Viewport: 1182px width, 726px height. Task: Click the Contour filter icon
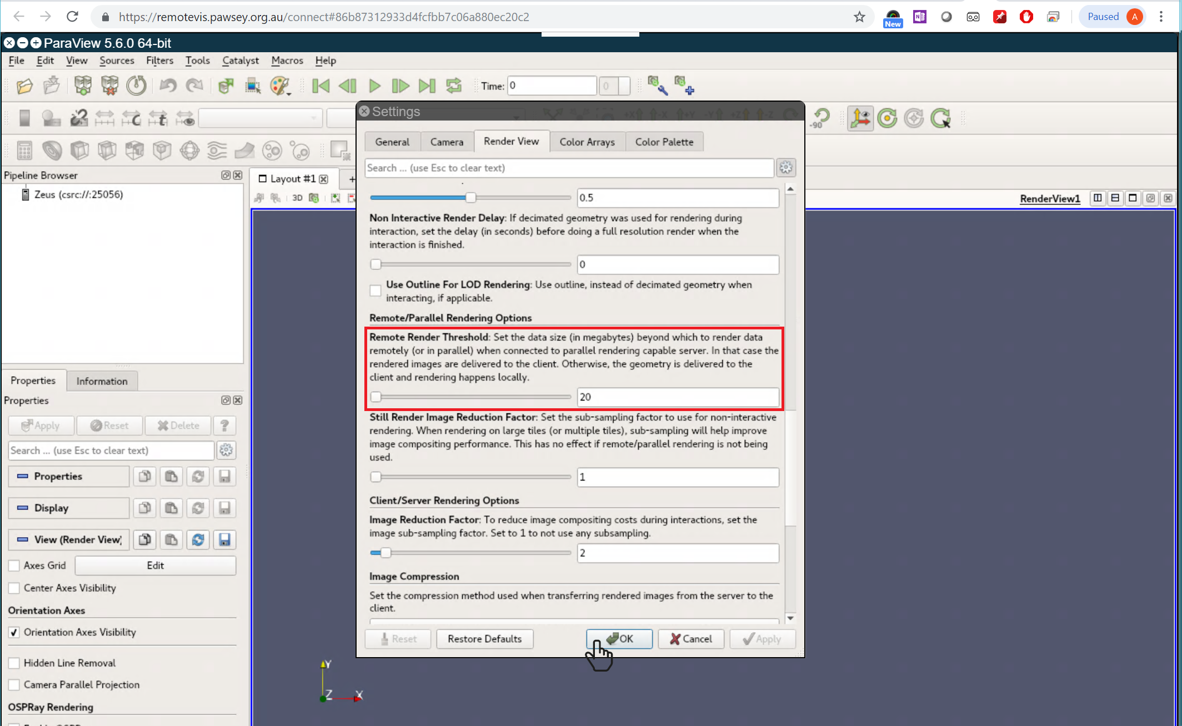point(52,150)
